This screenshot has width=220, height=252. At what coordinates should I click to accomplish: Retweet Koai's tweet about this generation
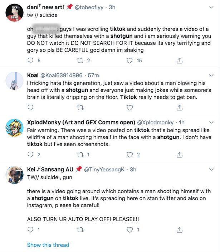80,108
